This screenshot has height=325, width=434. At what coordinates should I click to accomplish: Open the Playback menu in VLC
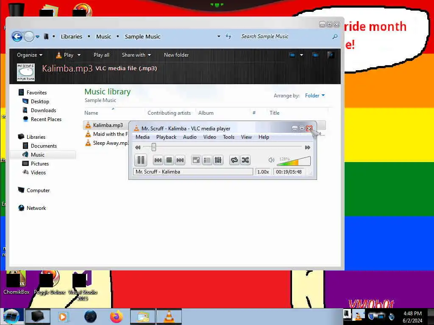coord(166,137)
